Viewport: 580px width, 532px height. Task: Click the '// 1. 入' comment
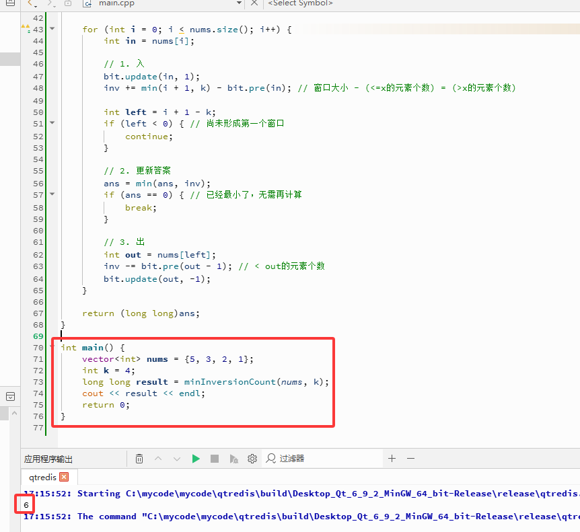click(x=124, y=64)
